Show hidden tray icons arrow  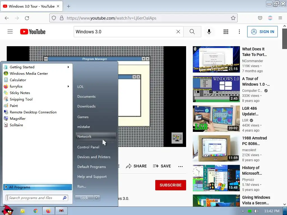point(243,211)
